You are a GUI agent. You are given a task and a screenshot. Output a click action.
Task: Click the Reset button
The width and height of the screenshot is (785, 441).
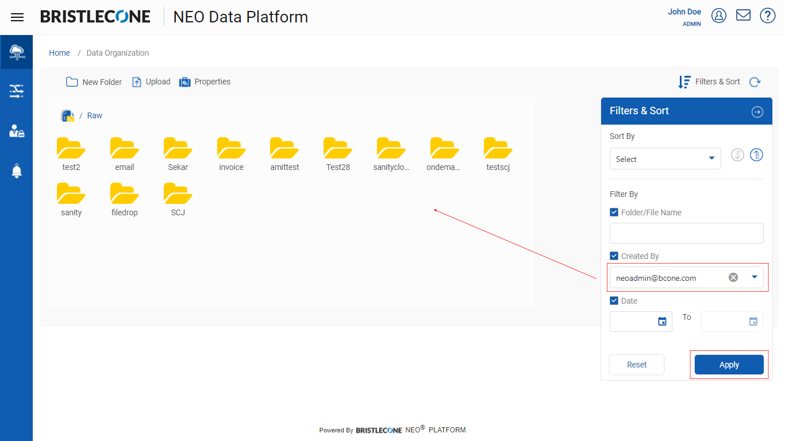pos(637,365)
